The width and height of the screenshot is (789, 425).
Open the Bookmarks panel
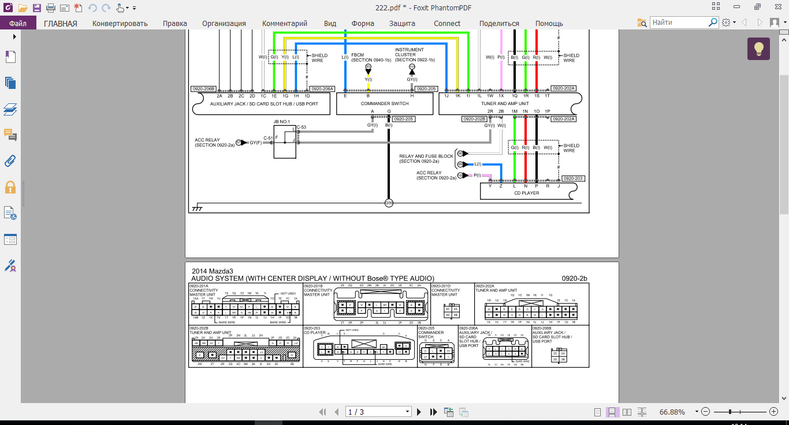click(10, 57)
